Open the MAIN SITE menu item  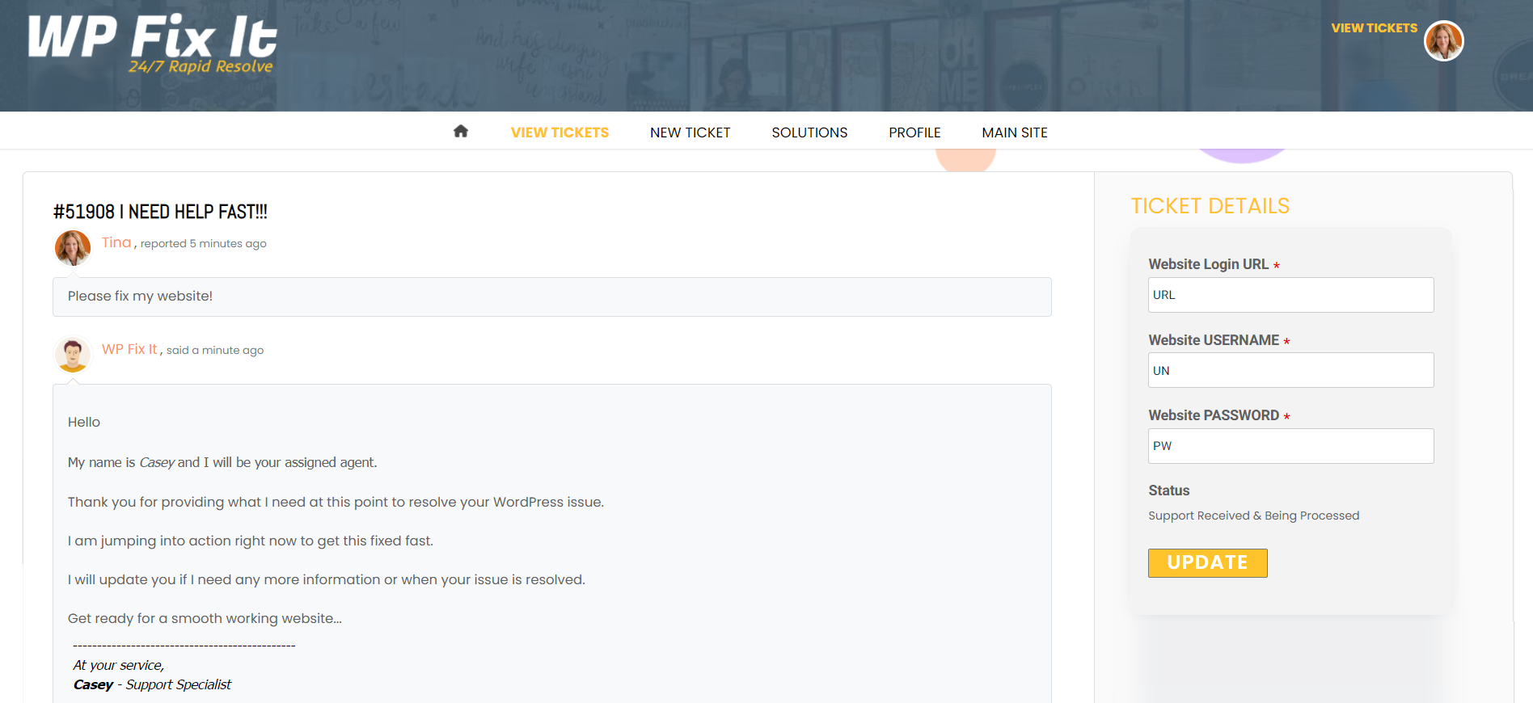pos(1015,133)
